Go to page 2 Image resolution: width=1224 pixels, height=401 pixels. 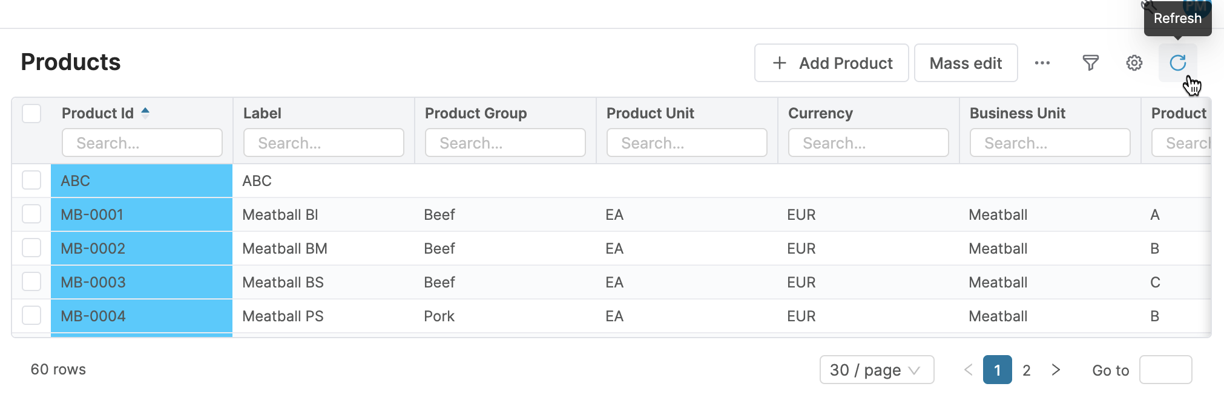pyautogui.click(x=1026, y=370)
